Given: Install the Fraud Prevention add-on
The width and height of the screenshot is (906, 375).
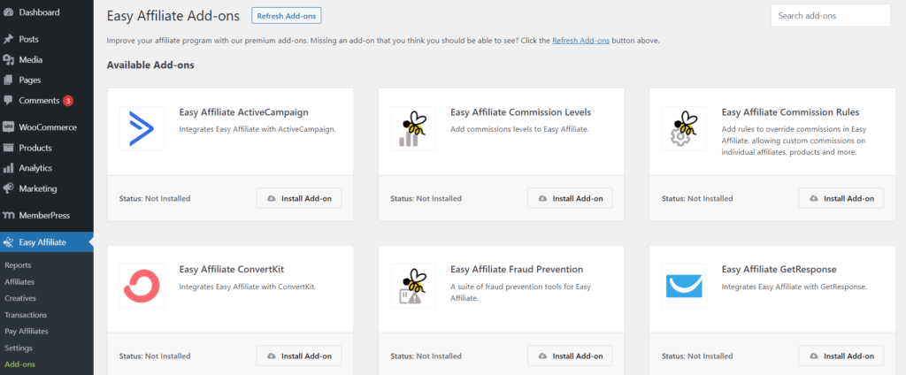Looking at the screenshot, I should (570, 356).
